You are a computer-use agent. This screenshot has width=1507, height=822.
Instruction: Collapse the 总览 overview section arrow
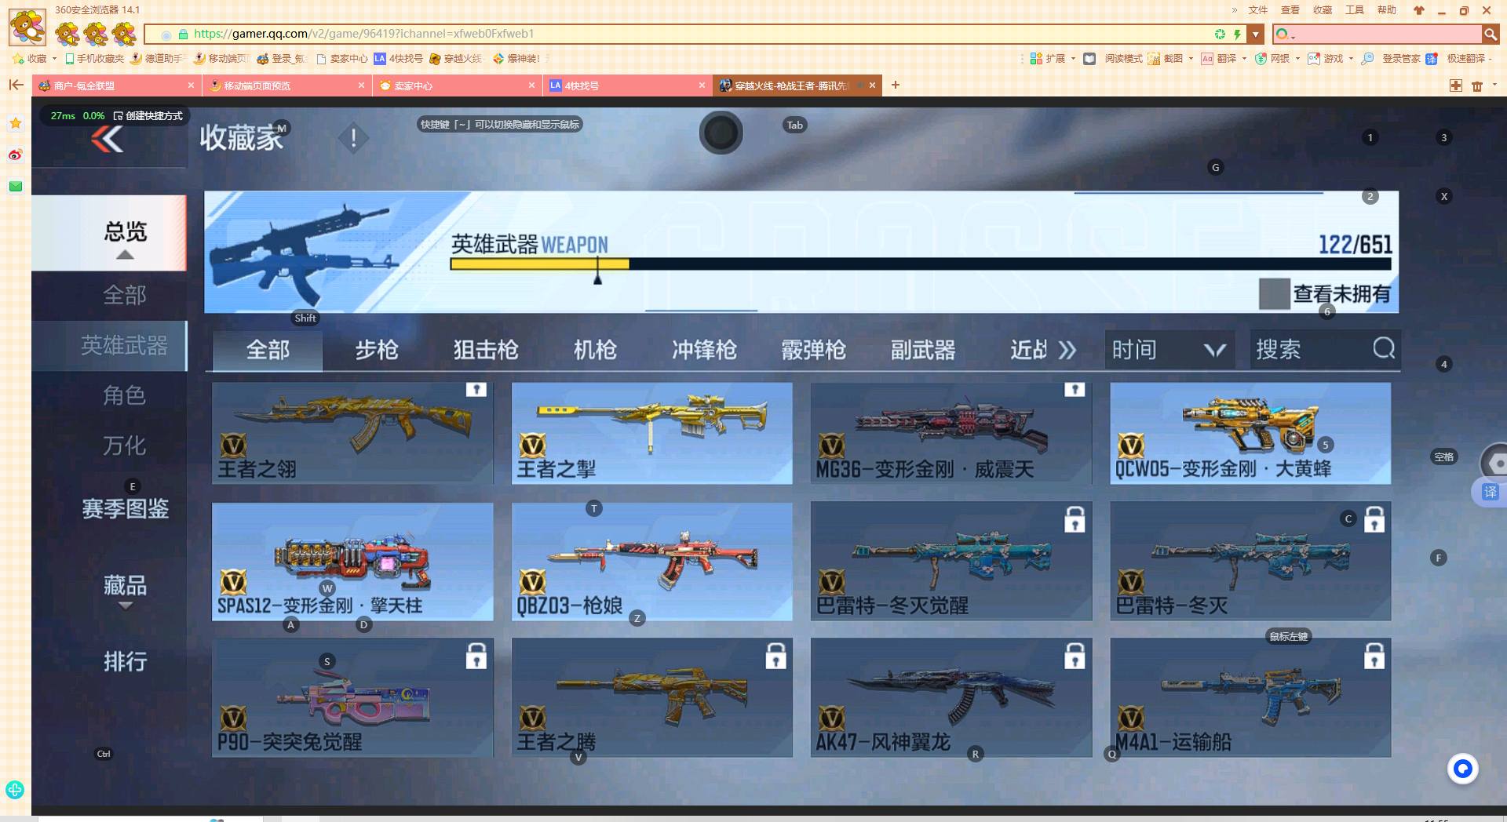click(x=124, y=255)
